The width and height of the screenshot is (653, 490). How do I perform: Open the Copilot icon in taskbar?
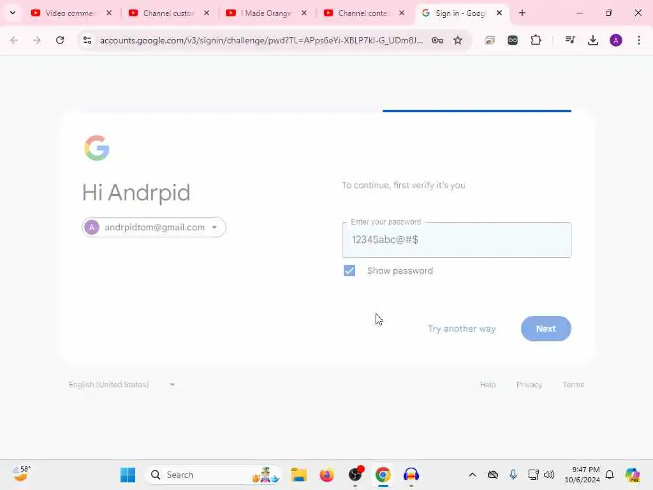633,475
